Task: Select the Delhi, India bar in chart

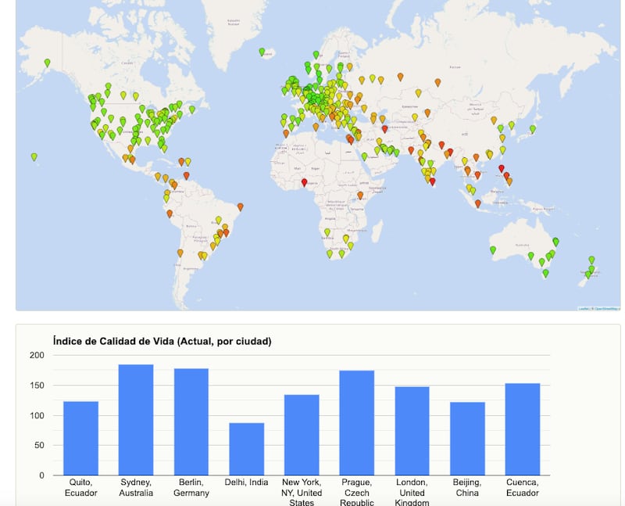Action: pyautogui.click(x=246, y=449)
